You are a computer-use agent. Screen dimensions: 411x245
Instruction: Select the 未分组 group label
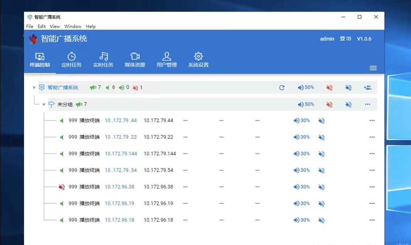click(65, 104)
